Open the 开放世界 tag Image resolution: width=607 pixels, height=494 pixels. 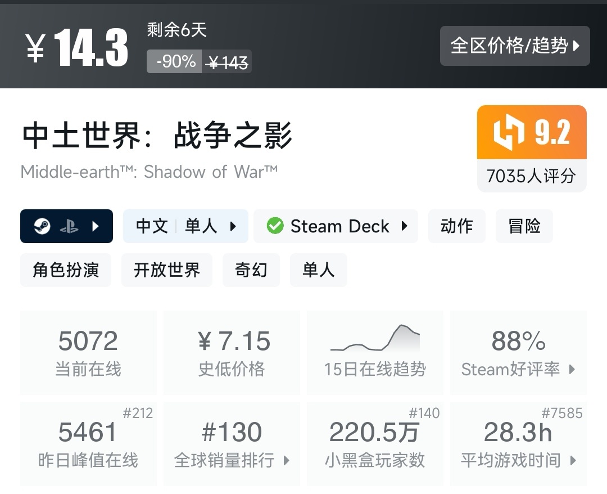click(167, 270)
